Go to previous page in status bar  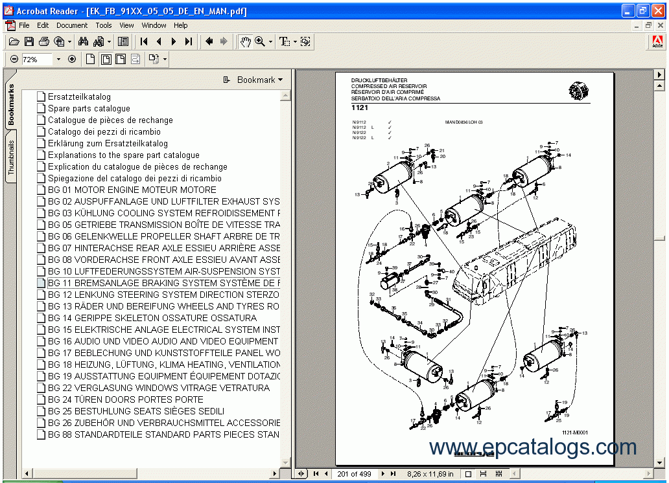[326, 474]
